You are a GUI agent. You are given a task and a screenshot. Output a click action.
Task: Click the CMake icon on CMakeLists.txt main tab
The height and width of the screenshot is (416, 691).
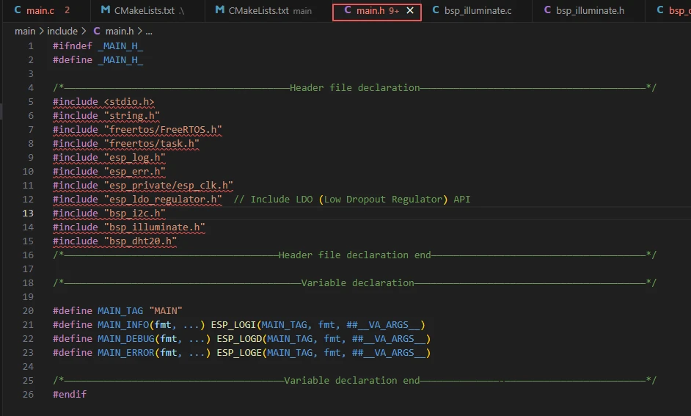coord(219,11)
